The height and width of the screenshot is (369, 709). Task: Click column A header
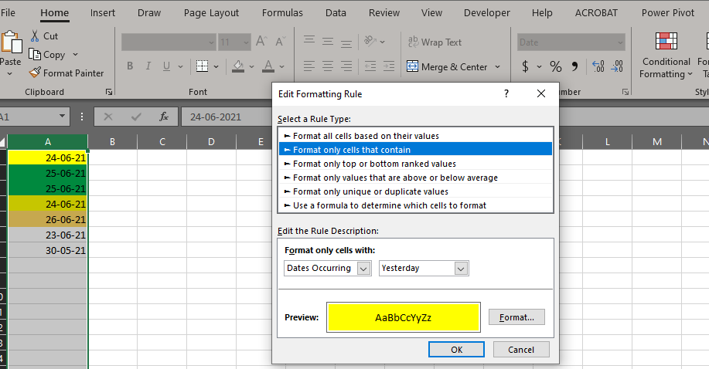[x=47, y=142]
